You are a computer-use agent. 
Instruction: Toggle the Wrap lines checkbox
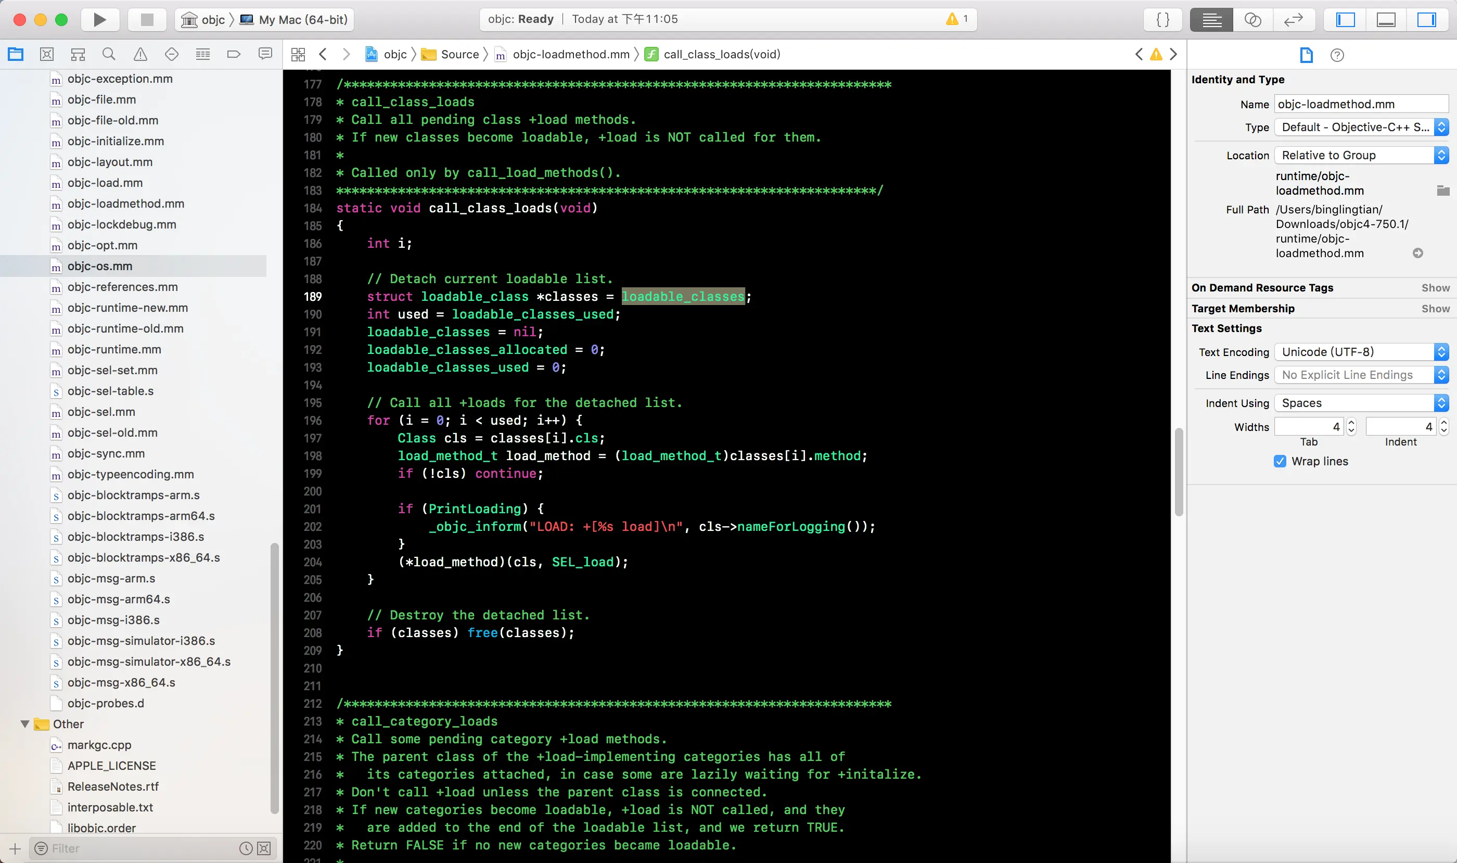1280,461
